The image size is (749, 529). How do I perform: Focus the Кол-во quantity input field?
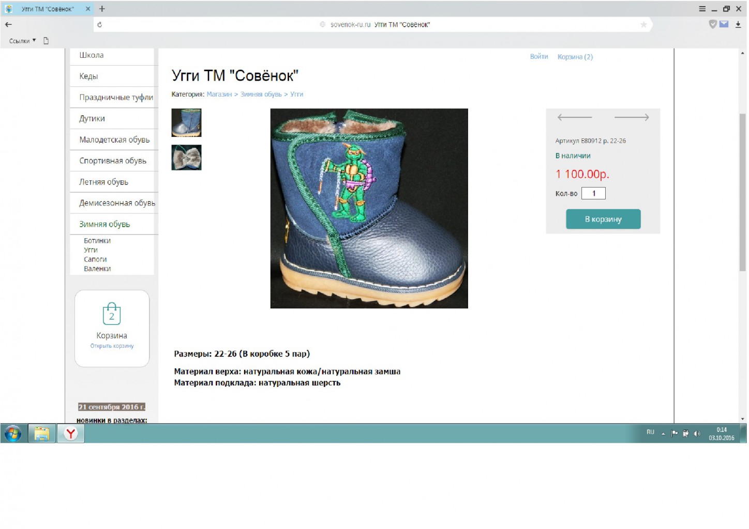[593, 193]
